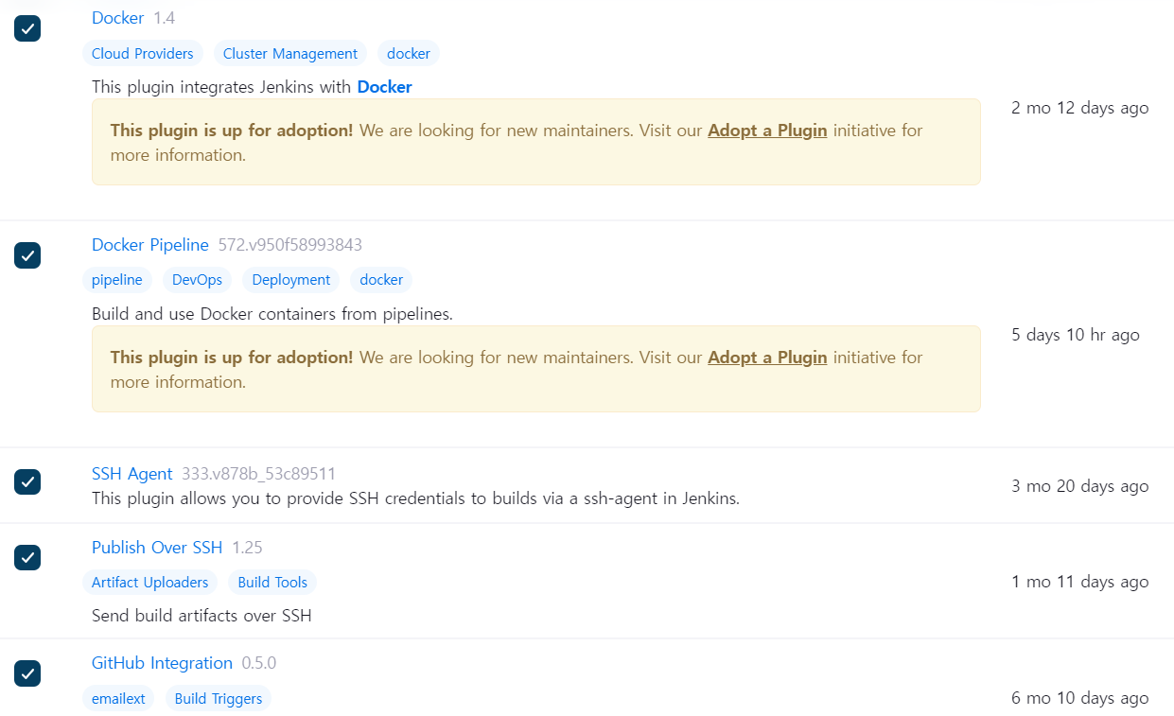The image size is (1174, 716).
Task: Click the '6 mo 10 days ago' release date
Action: pos(1080,698)
